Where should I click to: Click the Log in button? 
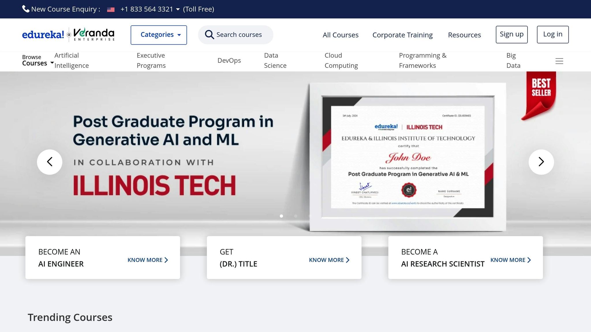tap(552, 34)
